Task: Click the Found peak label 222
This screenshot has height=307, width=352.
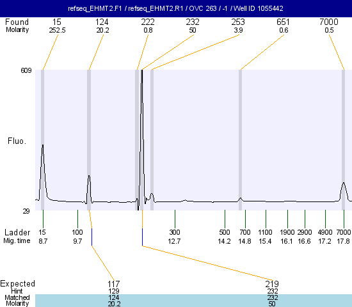Action: click(148, 22)
